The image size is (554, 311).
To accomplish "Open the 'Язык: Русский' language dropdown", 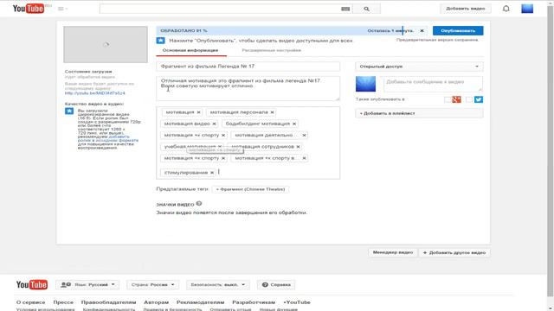I will pyautogui.click(x=87, y=284).
